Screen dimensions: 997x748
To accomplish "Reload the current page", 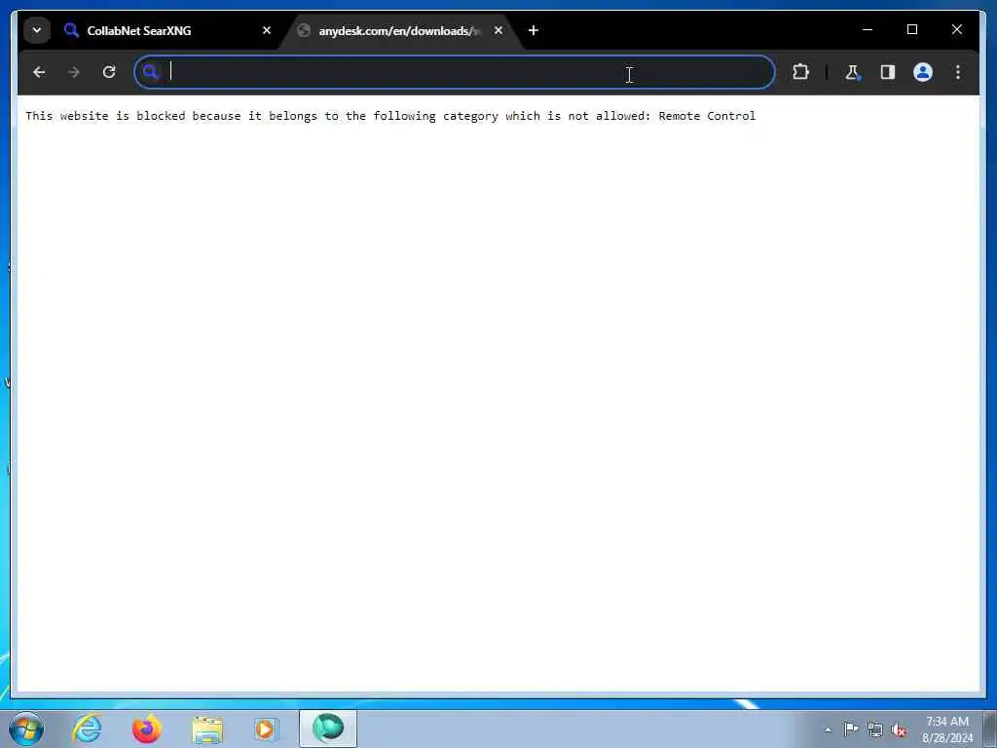I will [109, 72].
